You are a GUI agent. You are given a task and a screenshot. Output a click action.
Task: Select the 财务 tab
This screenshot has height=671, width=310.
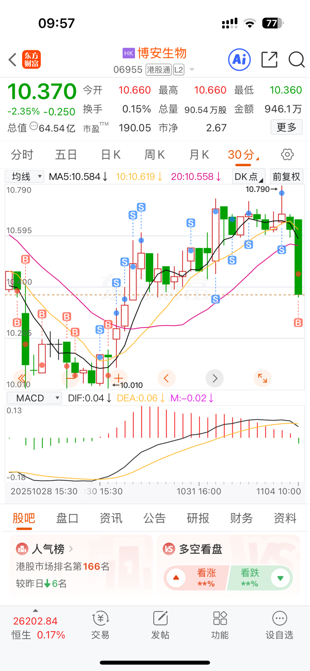[241, 518]
